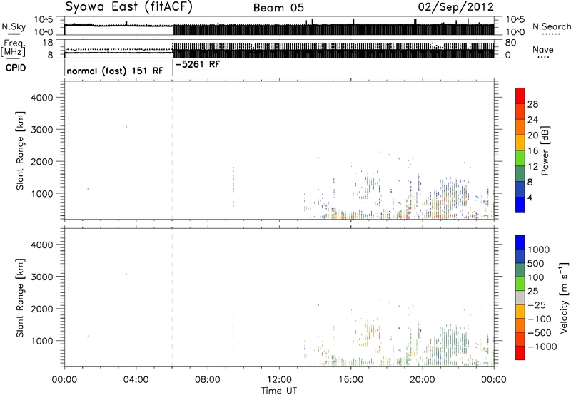This screenshot has width=571, height=395.
Task: Click the "Syowa East (fitACF)" plot title
Action: point(129,6)
